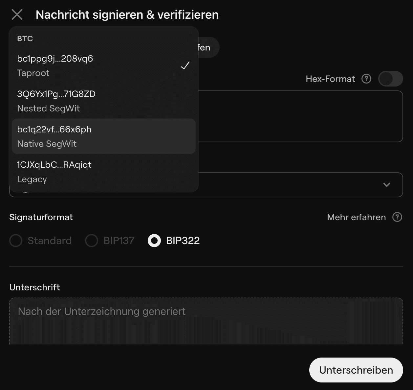Click the Unterschrift signature output field
This screenshot has height=390, width=413.
coord(206,321)
